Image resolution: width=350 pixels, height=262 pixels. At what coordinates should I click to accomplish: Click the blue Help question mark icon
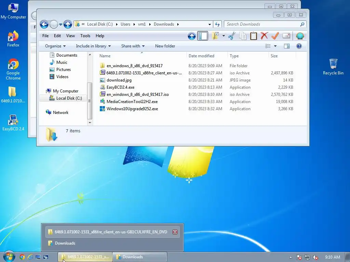[299, 46]
